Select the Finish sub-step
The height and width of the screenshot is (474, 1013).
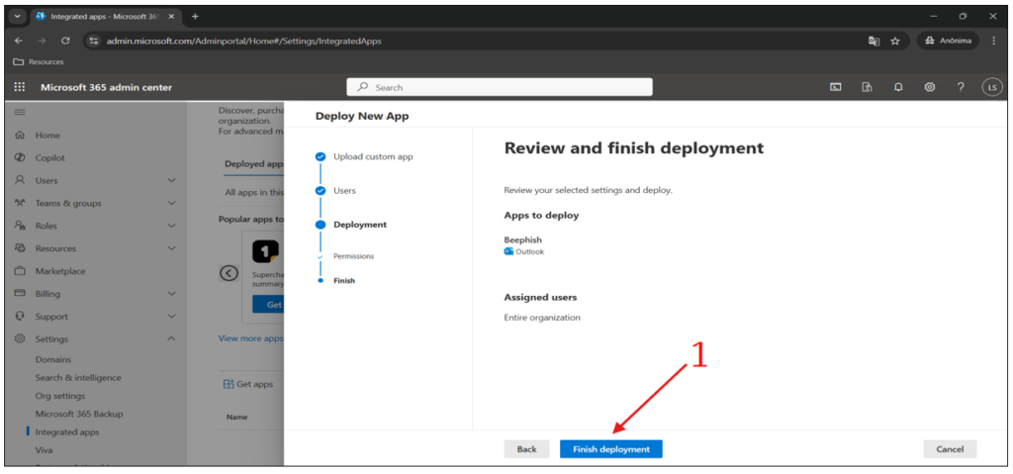[x=343, y=281]
